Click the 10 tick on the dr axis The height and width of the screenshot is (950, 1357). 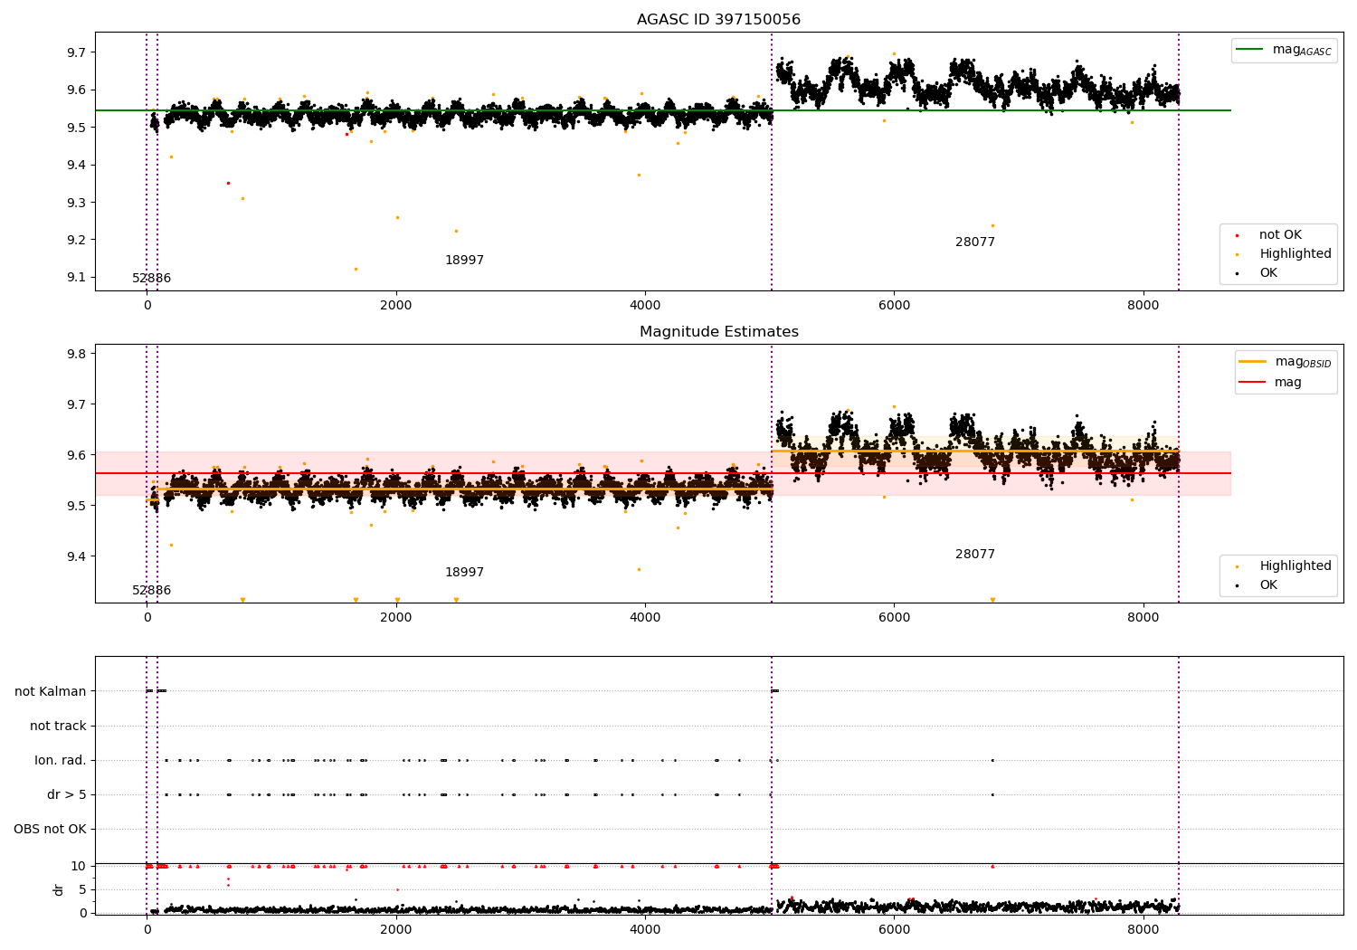click(79, 866)
